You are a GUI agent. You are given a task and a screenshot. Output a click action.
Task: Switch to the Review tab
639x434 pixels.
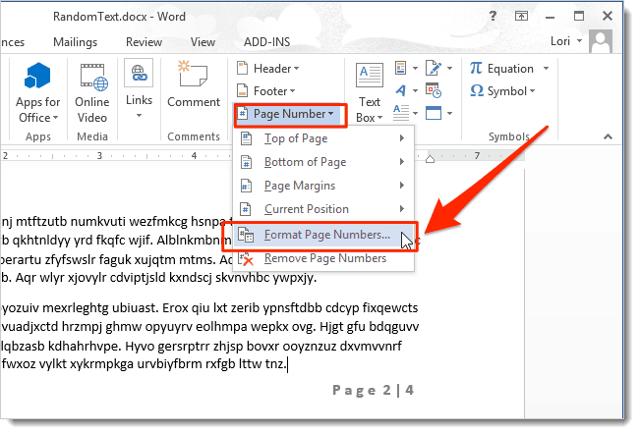click(x=144, y=42)
